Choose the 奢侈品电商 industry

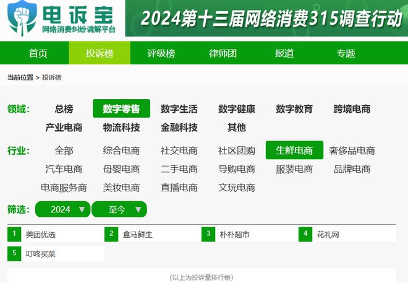352,150
